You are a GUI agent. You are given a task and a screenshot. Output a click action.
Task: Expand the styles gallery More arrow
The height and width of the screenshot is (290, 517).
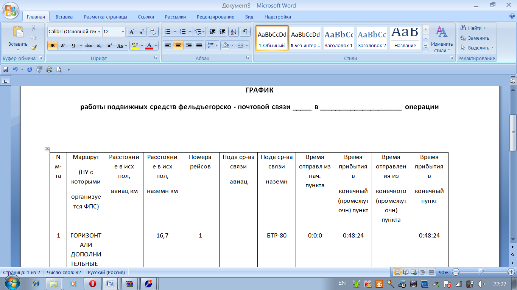[x=425, y=47]
